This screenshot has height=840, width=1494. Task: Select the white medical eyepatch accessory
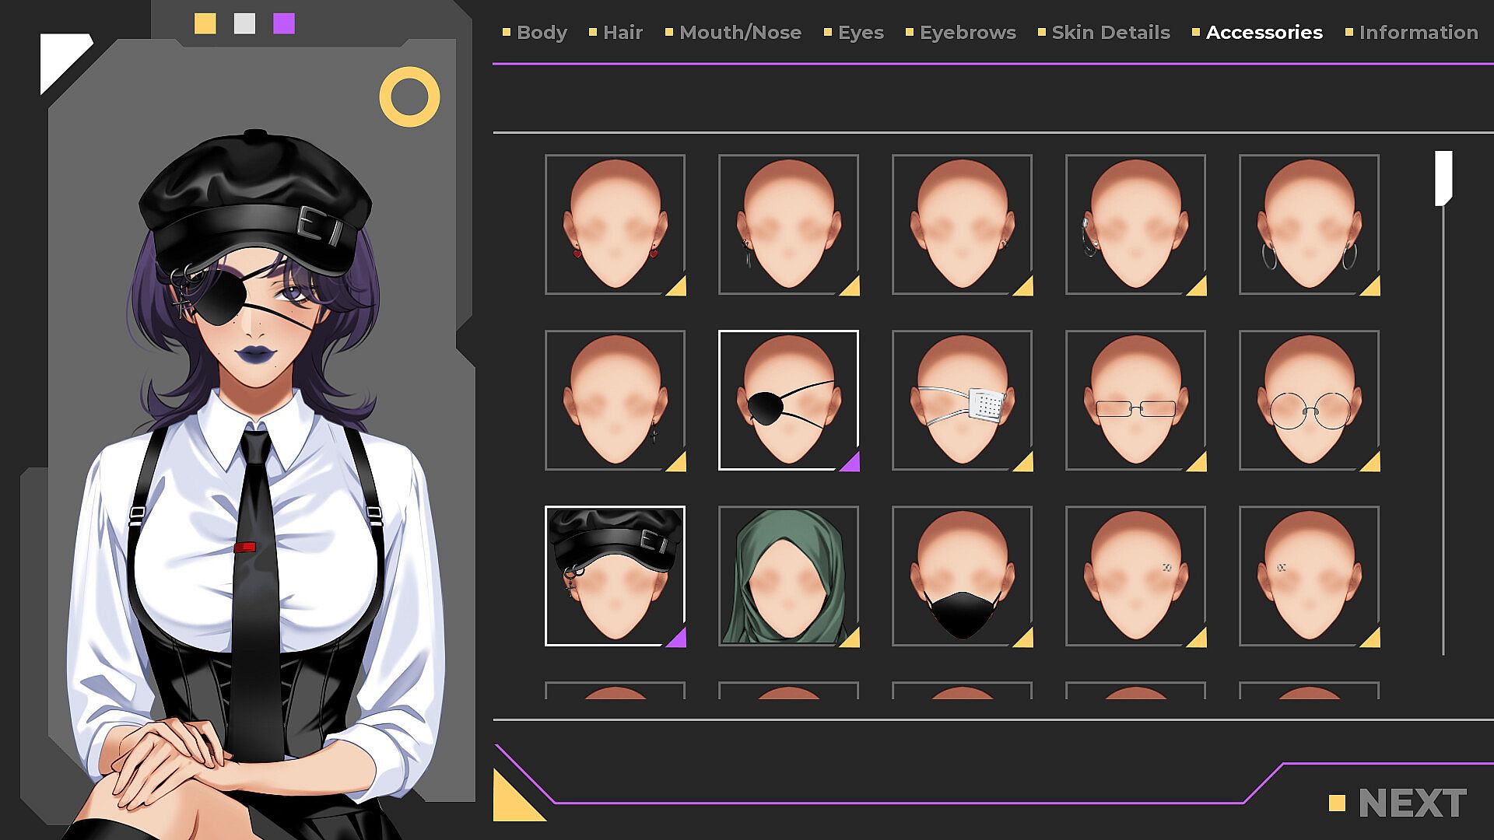pyautogui.click(x=962, y=400)
